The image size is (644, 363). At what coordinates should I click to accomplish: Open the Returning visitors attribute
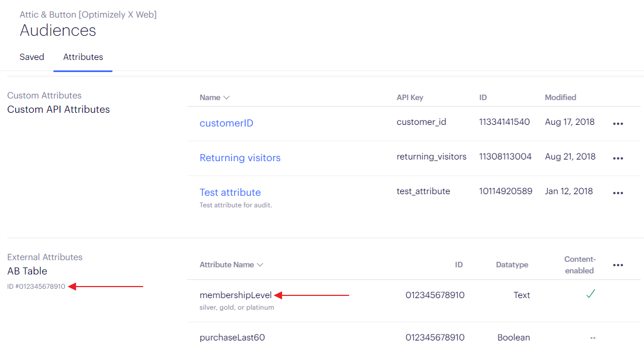pos(240,158)
